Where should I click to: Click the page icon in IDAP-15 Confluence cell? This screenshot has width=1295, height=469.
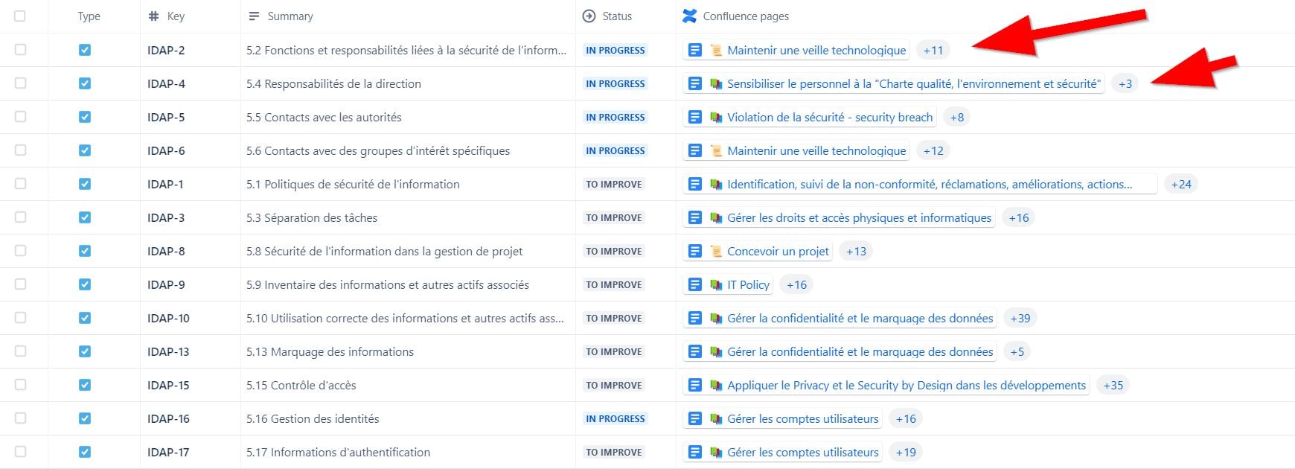click(694, 385)
